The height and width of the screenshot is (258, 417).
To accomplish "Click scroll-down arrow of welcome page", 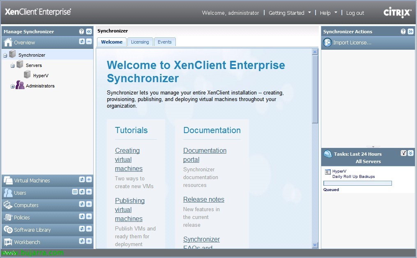I will 315,245.
